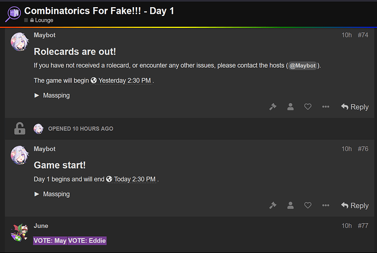Open June's avatar profile

pos(20,232)
